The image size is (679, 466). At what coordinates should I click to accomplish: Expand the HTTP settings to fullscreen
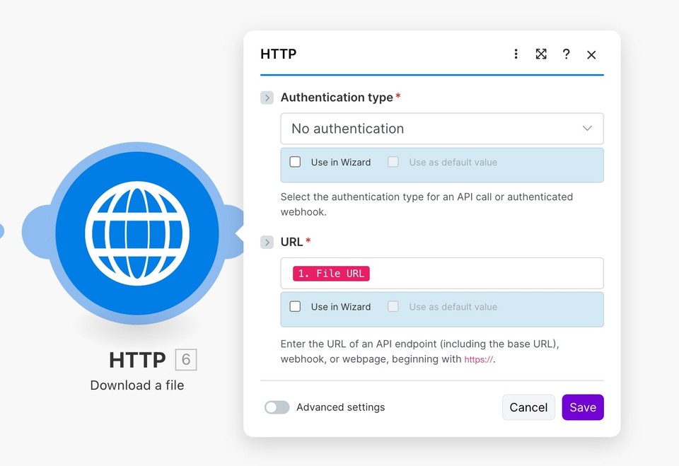point(541,54)
